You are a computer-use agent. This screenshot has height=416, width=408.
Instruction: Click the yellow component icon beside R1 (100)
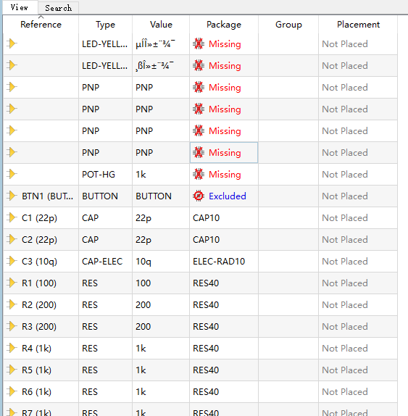click(12, 283)
